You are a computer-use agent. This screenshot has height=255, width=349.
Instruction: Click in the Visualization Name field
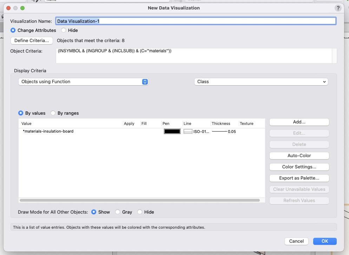(x=196, y=21)
